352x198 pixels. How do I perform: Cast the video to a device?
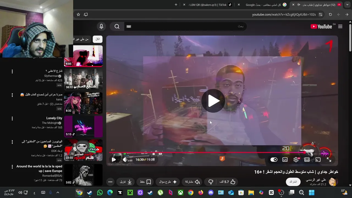(x=318, y=159)
